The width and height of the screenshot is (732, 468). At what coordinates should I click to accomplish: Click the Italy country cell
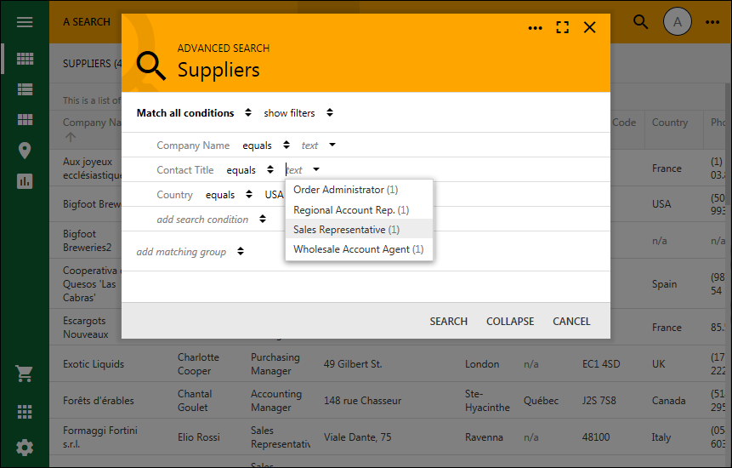(x=661, y=437)
